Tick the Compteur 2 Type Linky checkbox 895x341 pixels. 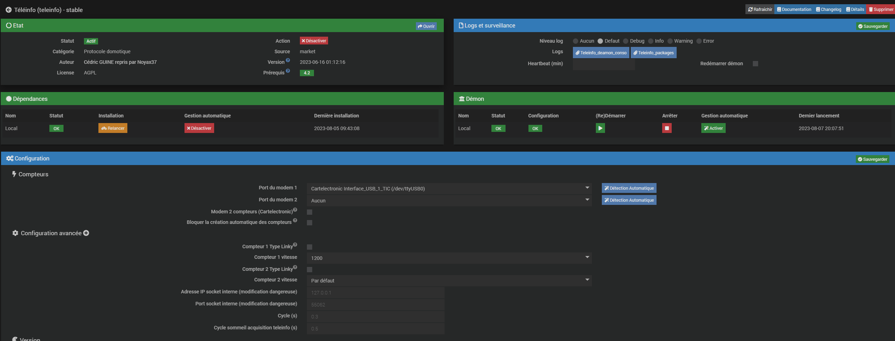[x=309, y=270]
